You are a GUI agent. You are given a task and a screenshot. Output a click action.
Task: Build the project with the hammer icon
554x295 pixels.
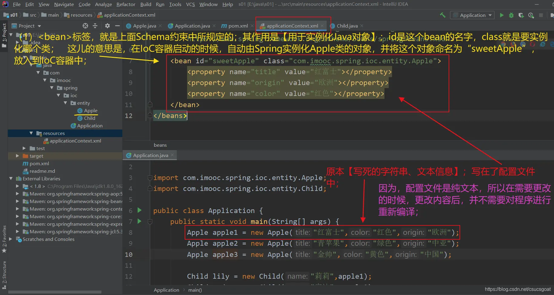tap(443, 15)
